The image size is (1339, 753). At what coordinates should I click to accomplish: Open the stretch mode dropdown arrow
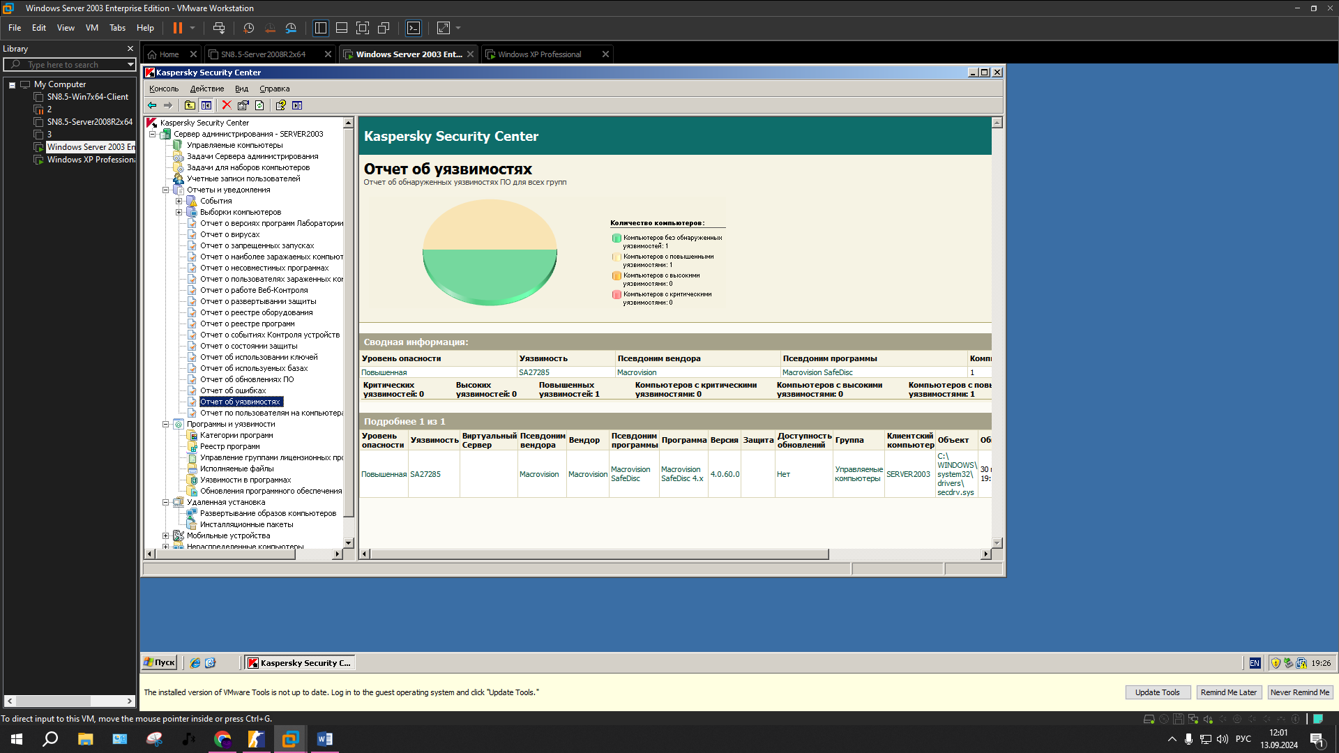tap(458, 28)
